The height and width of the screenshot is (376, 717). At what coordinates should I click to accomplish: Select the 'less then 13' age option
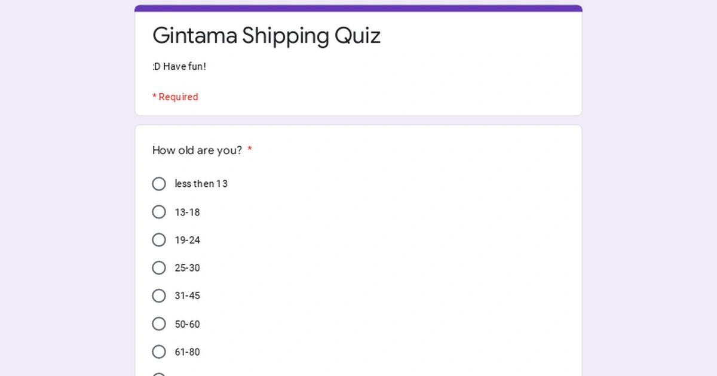(159, 184)
